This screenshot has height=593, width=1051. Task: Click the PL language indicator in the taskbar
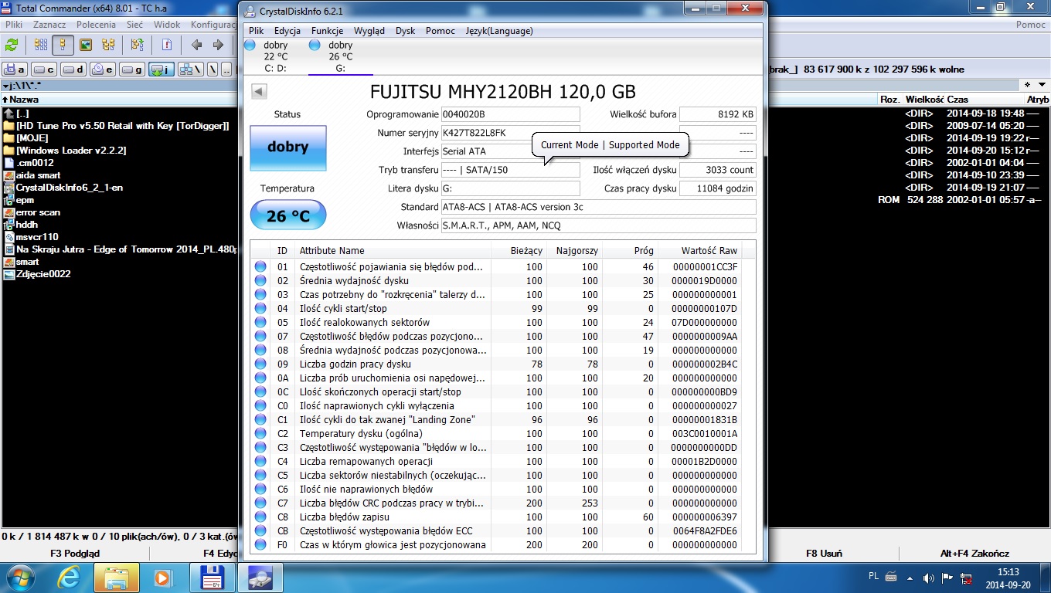[x=873, y=576]
